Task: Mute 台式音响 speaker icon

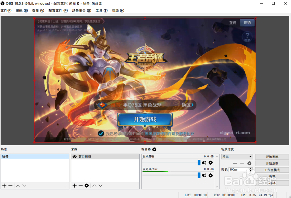Action: coord(204,163)
